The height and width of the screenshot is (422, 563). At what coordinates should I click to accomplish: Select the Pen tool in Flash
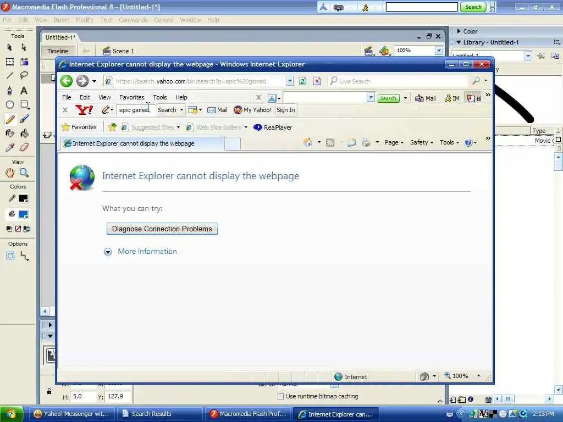coord(10,91)
